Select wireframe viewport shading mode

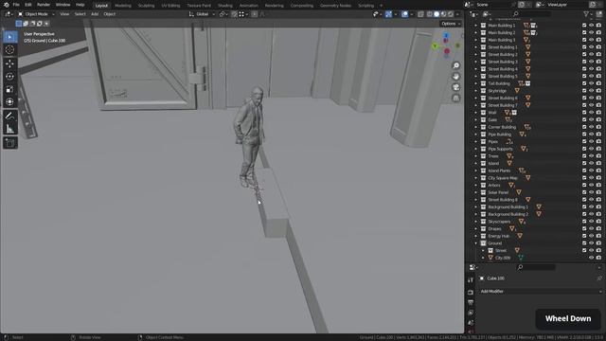(429, 14)
